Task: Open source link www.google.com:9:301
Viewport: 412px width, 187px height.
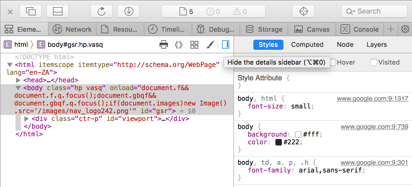Action: tap(374, 162)
